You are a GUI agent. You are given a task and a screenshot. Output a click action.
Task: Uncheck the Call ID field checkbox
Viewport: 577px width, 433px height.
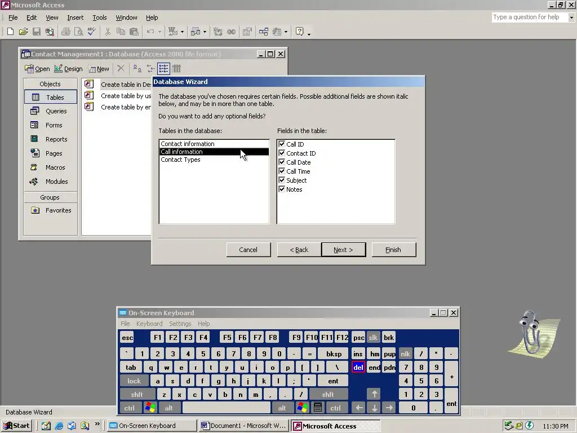click(x=282, y=144)
